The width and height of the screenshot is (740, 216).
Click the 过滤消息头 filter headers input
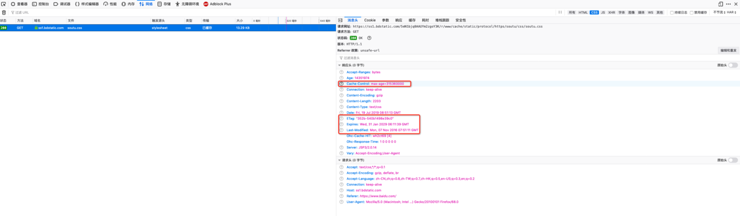(x=538, y=58)
